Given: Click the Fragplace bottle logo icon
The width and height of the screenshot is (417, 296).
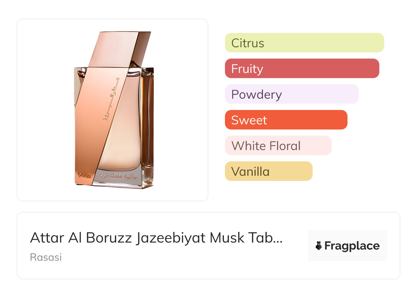Looking at the screenshot, I should pyautogui.click(x=319, y=246).
